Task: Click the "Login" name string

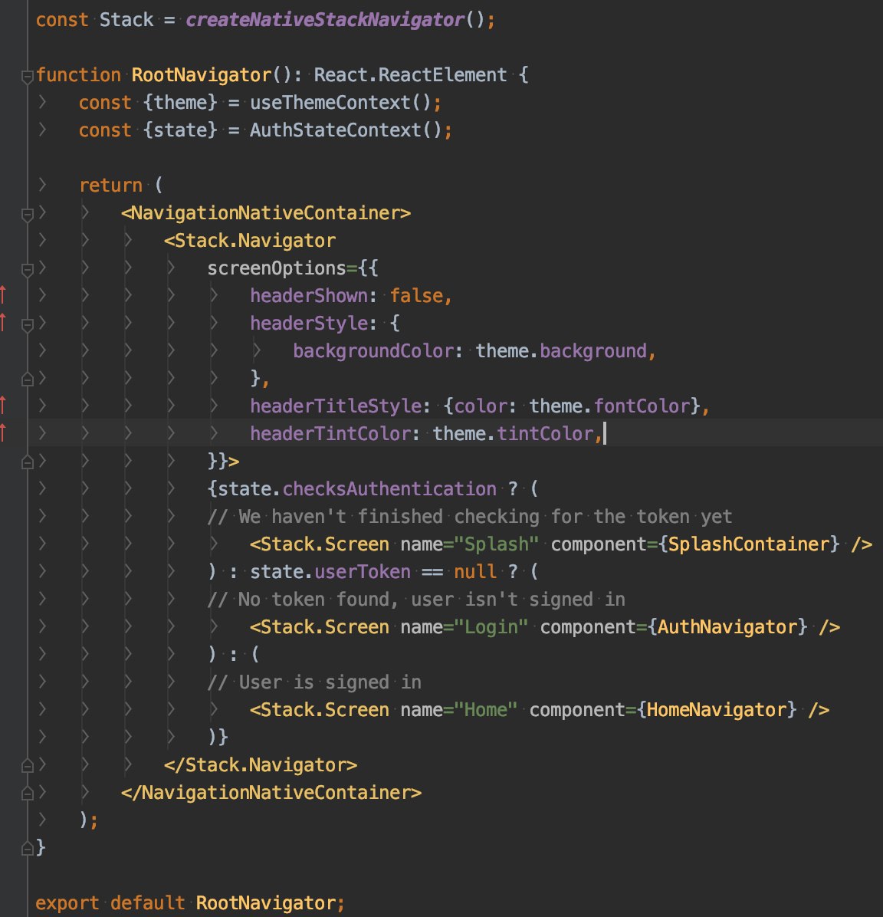Action: coord(491,627)
